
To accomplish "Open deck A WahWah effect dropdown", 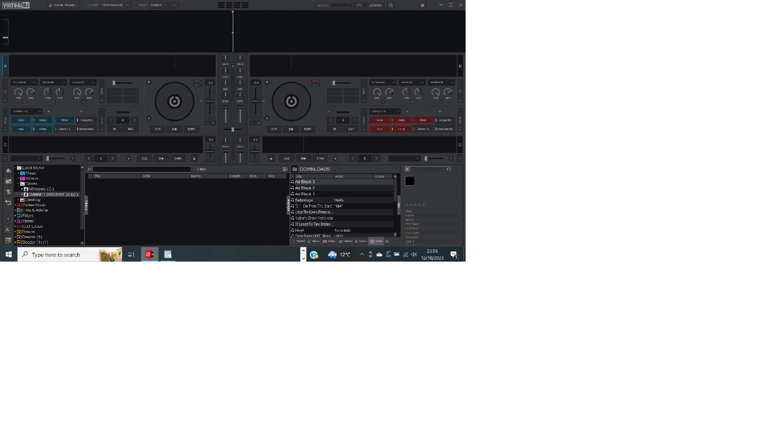I will pos(83,82).
